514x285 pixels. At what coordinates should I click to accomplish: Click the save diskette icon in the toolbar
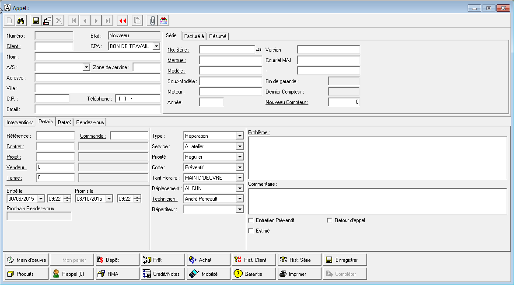tap(35, 20)
